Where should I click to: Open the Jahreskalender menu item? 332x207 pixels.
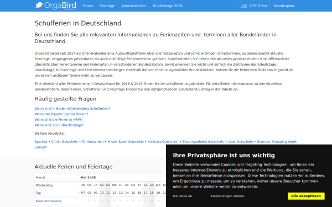pos(134,6)
